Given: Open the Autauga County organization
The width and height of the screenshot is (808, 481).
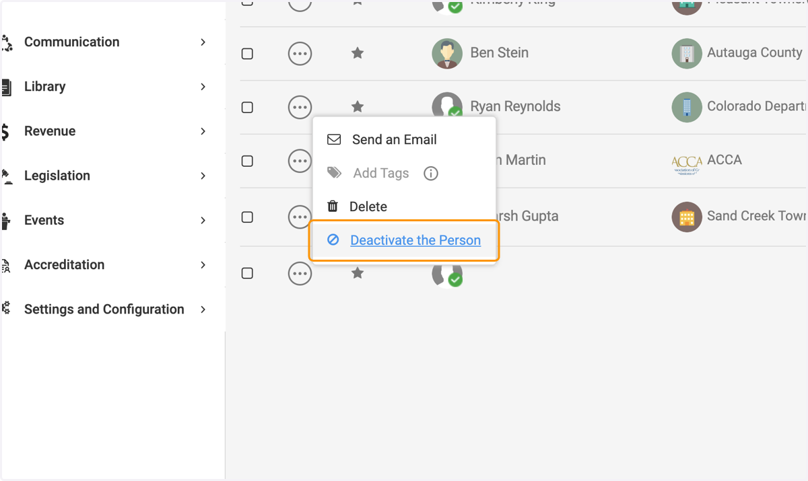Looking at the screenshot, I should click(755, 52).
